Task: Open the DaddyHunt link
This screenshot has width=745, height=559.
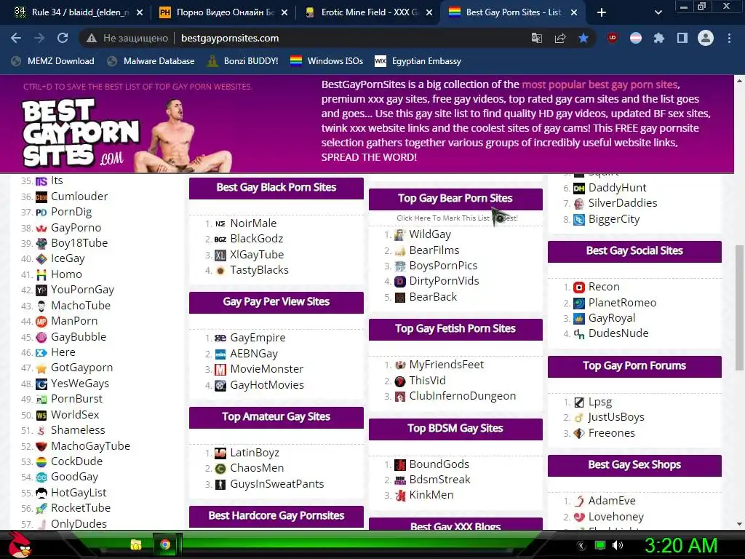Action: (x=617, y=188)
